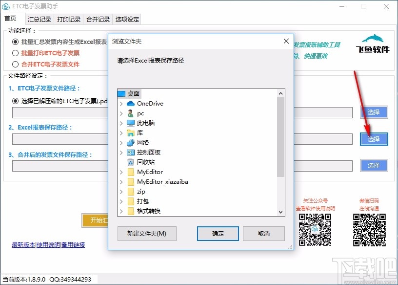Click the 确定 button in the dialog
The height and width of the screenshot is (285, 398).
pos(218,234)
